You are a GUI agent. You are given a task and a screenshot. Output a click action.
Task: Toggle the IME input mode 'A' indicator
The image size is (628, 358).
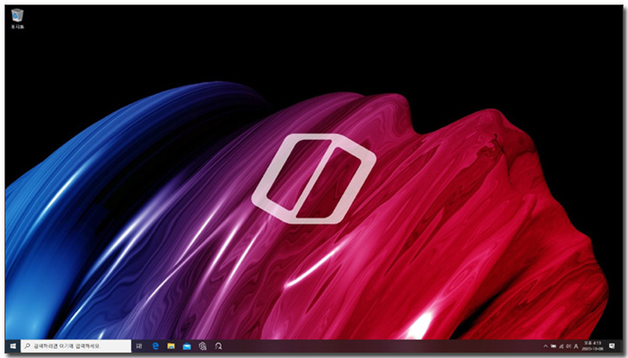576,346
